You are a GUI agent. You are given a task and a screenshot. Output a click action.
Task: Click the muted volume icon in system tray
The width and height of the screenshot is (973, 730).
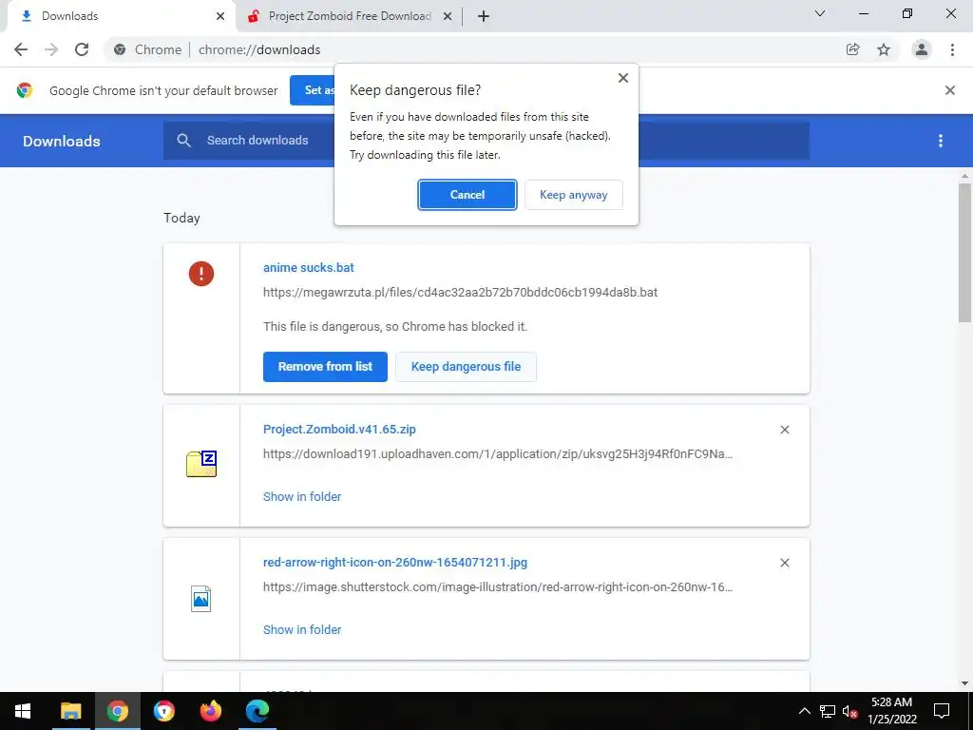850,711
